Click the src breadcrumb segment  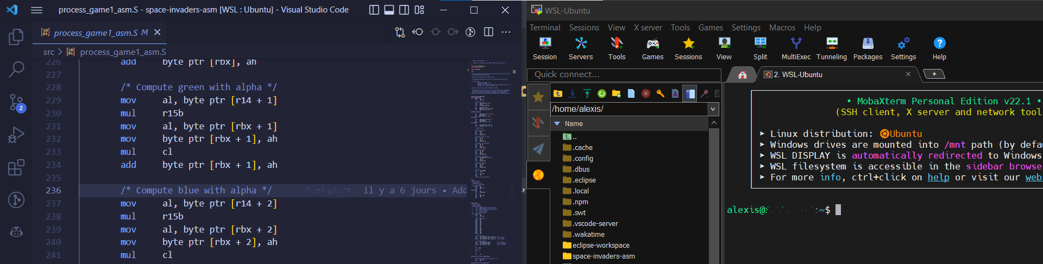point(49,52)
